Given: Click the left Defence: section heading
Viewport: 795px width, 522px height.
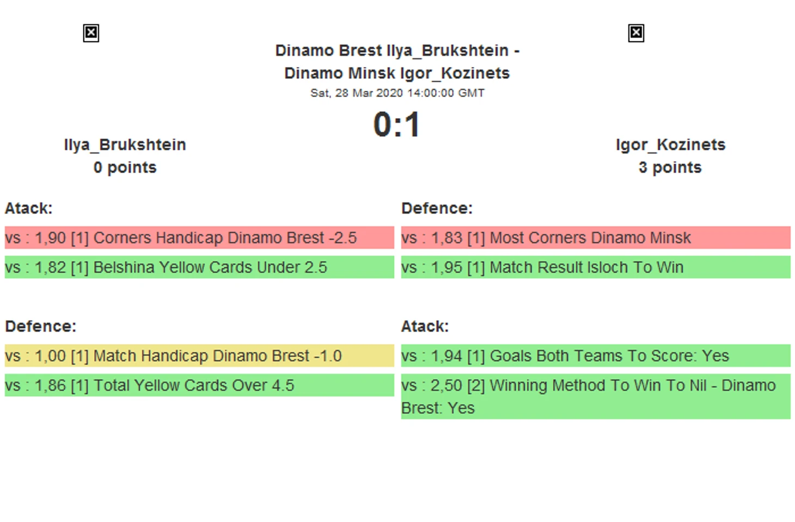Looking at the screenshot, I should (x=41, y=326).
